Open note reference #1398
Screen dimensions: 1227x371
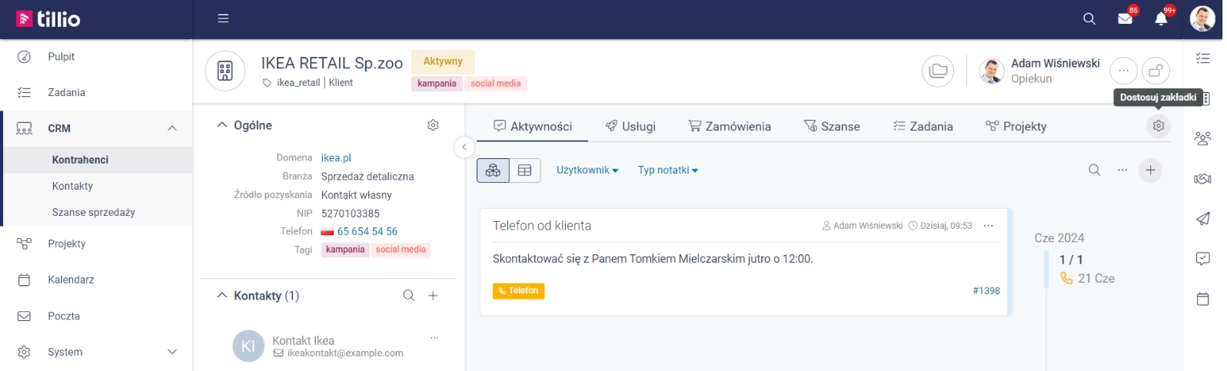[x=986, y=291]
